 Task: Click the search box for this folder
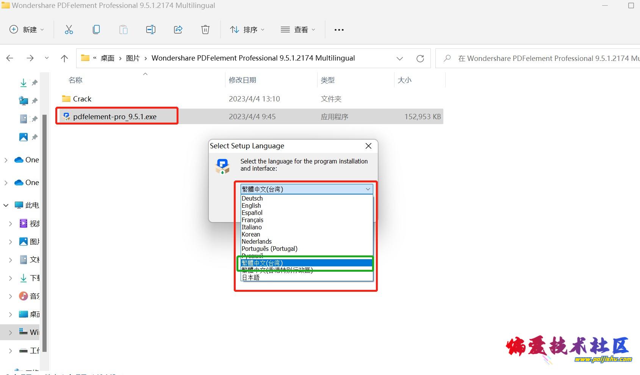(x=538, y=59)
